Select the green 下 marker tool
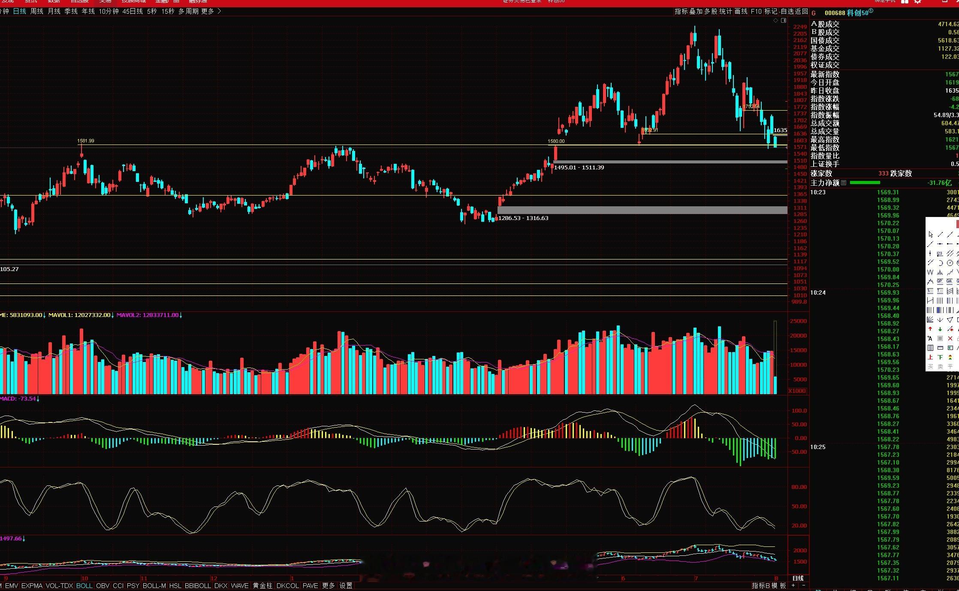Screen dimensions: 959x591 (x=940, y=357)
